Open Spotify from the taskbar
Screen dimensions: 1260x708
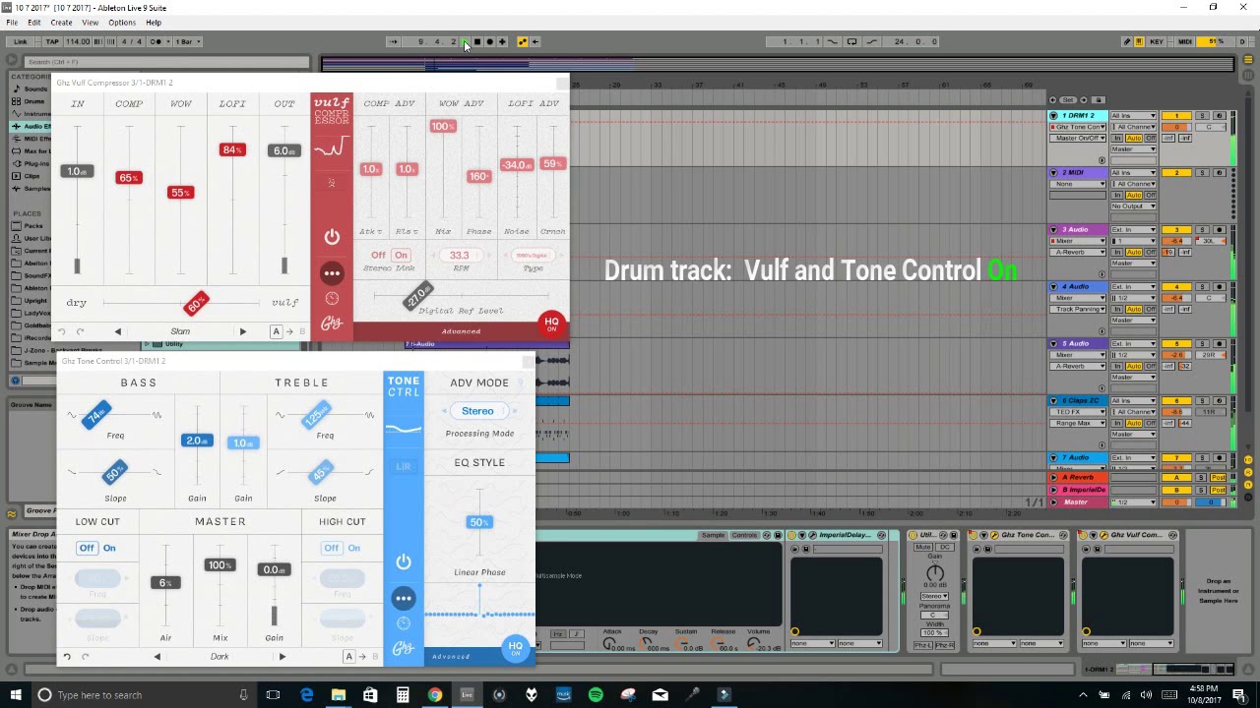pos(596,695)
